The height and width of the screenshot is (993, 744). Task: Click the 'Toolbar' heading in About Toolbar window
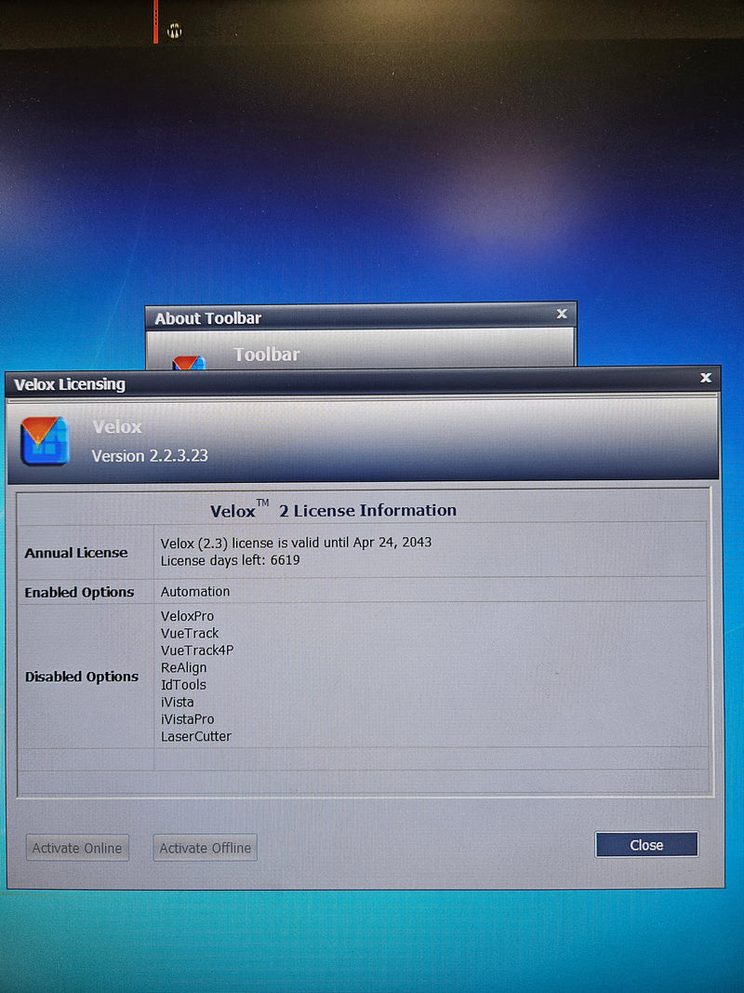pyautogui.click(x=266, y=354)
